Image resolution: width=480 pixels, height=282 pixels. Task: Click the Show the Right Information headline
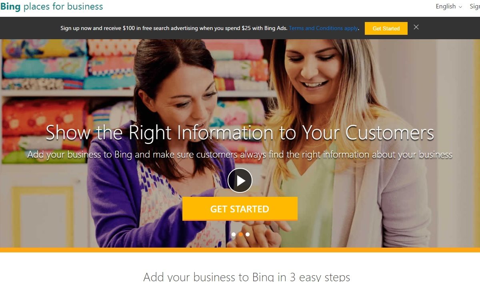pos(240,133)
